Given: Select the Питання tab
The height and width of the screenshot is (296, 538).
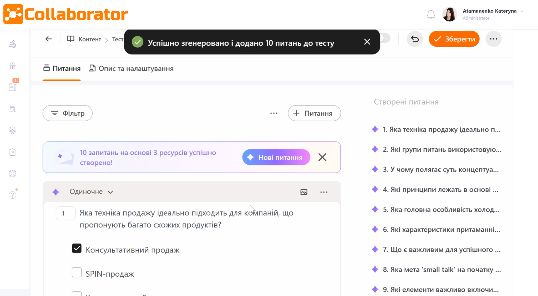Looking at the screenshot, I should pos(62,69).
